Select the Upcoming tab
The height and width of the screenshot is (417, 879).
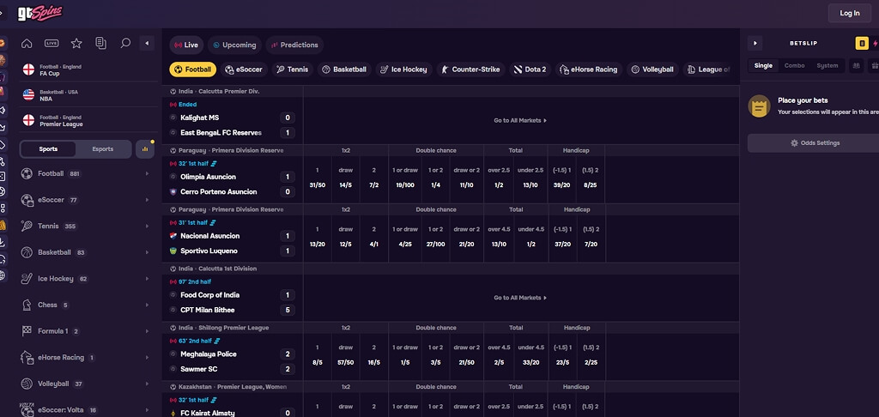[x=234, y=45]
